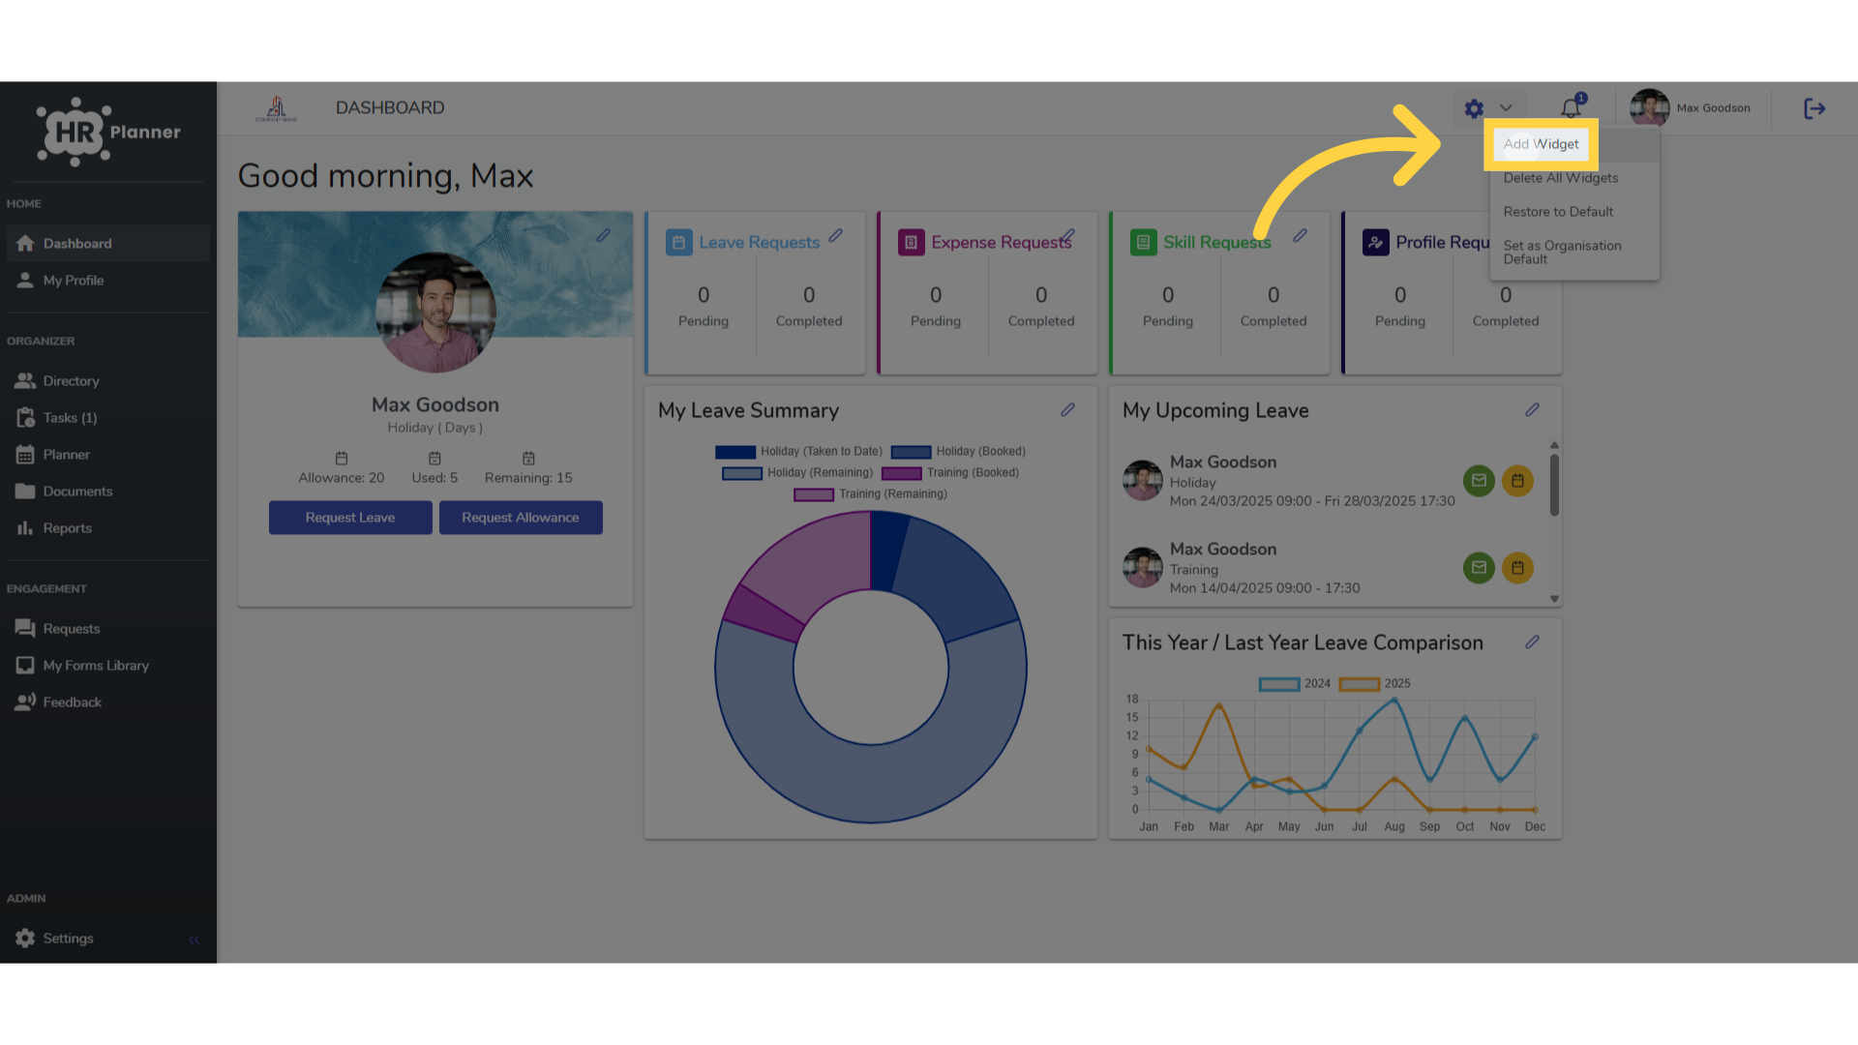
Task: Click the logout icon
Action: (1814, 108)
